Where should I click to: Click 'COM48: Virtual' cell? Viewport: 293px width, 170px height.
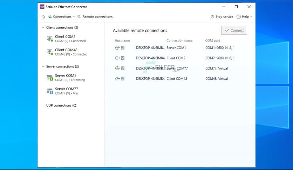click(217, 79)
